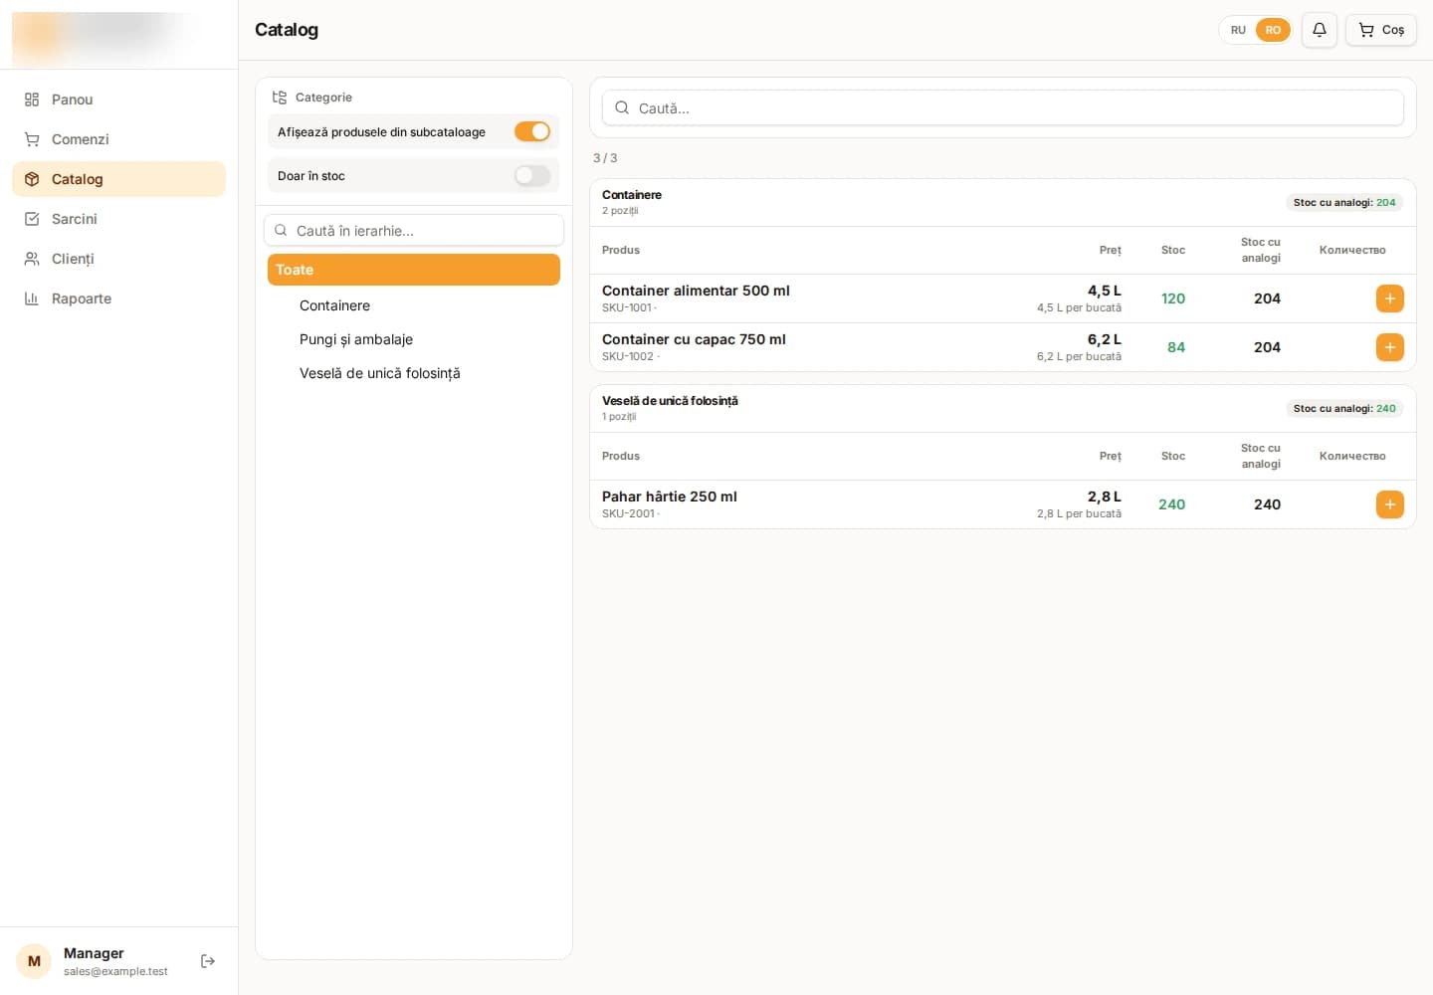Click the 3 / 3 results counter

point(605,158)
